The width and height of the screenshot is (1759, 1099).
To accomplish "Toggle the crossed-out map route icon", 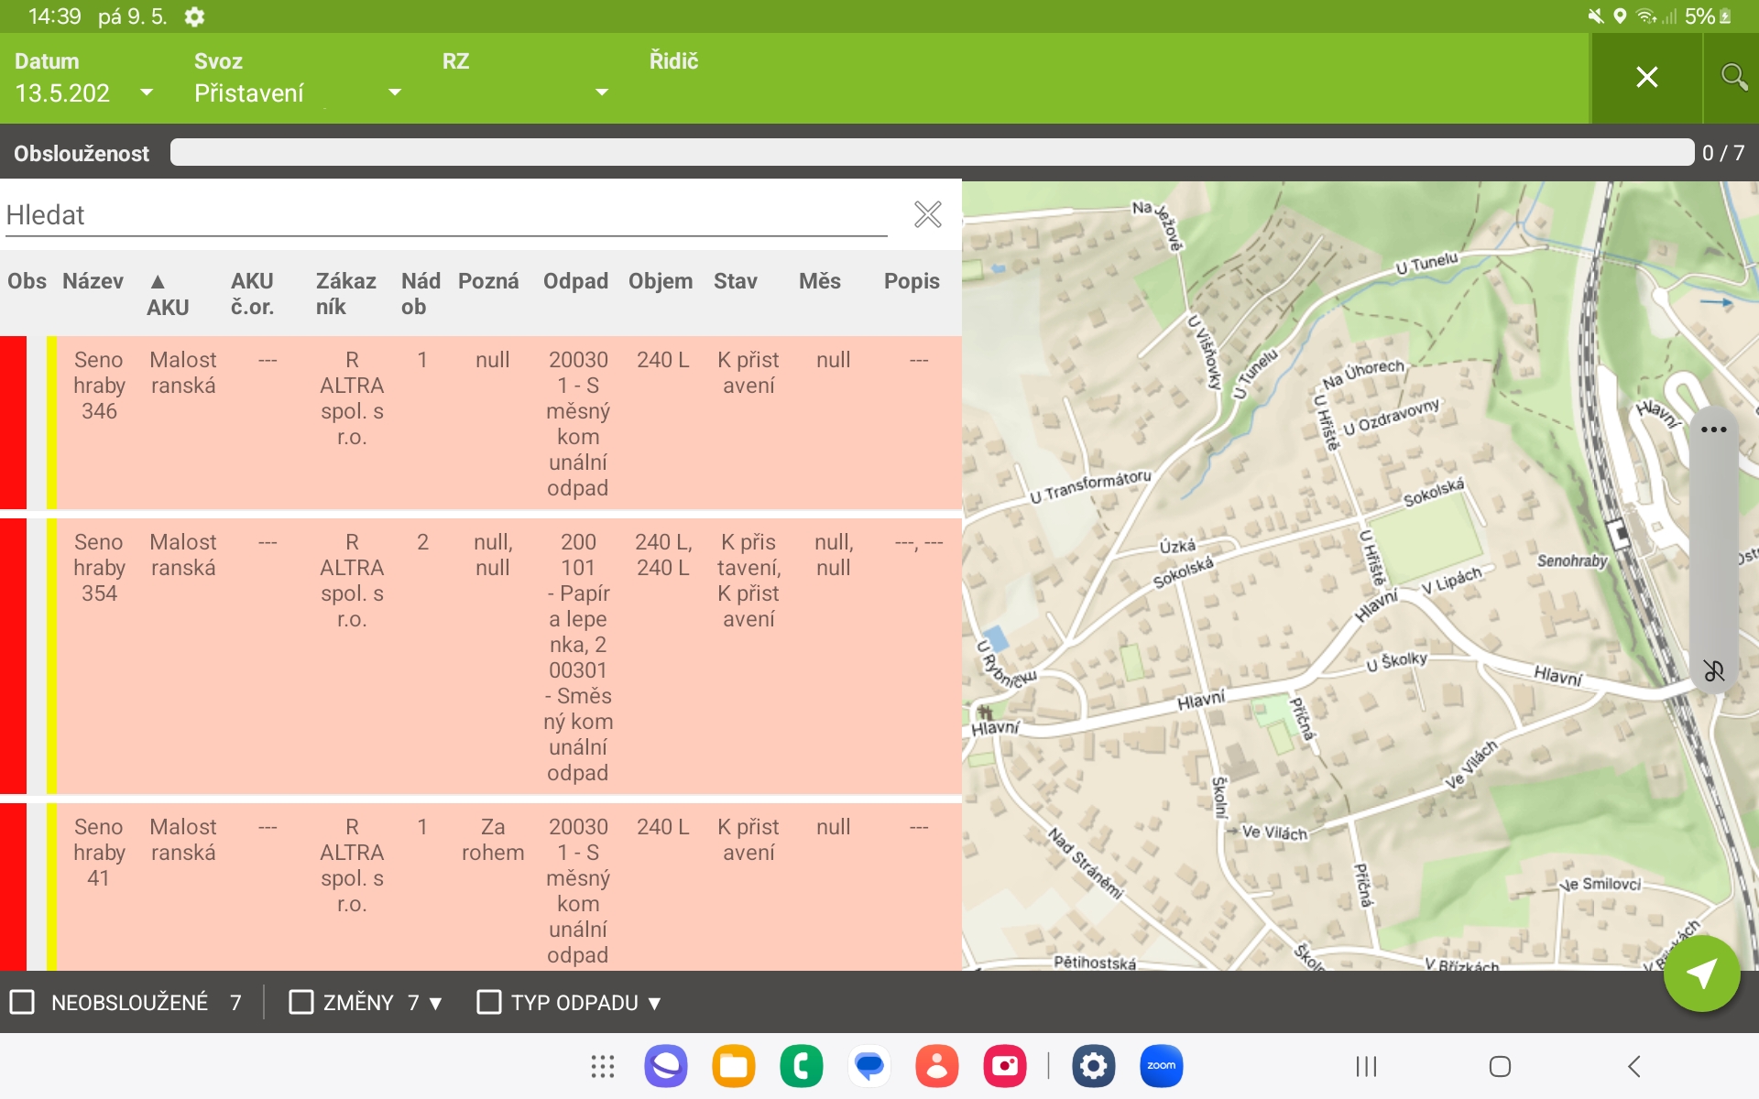I will pyautogui.click(x=1713, y=671).
